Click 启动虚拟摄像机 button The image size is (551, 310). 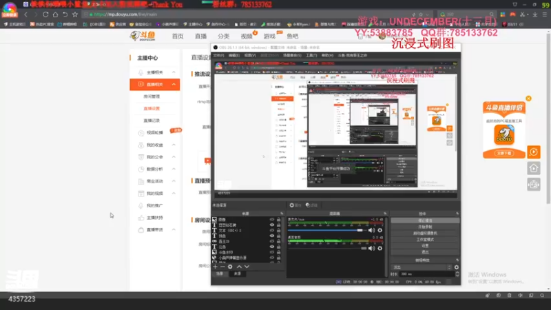pos(425,234)
